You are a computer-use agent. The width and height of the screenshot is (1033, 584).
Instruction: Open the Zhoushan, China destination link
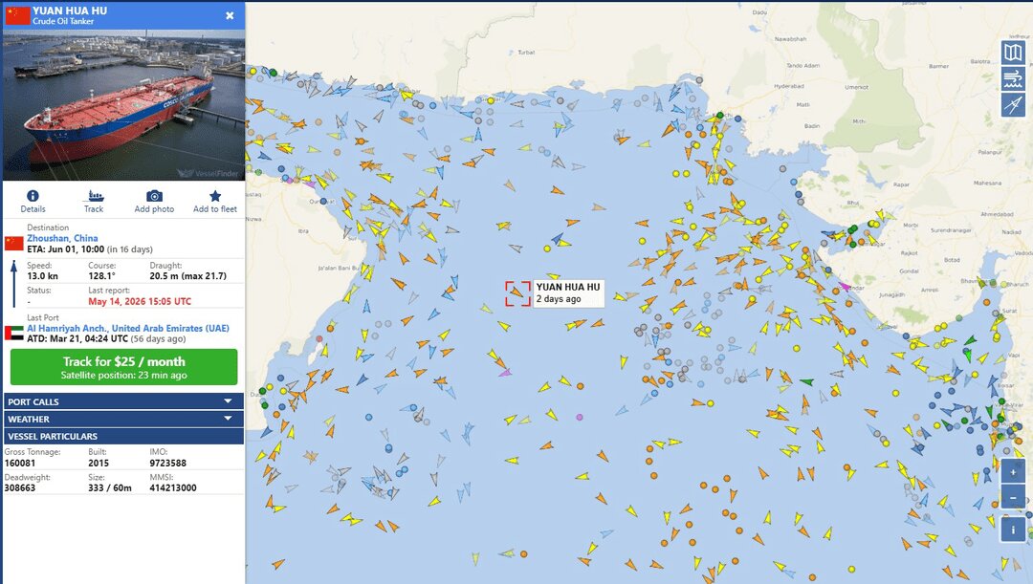click(62, 238)
